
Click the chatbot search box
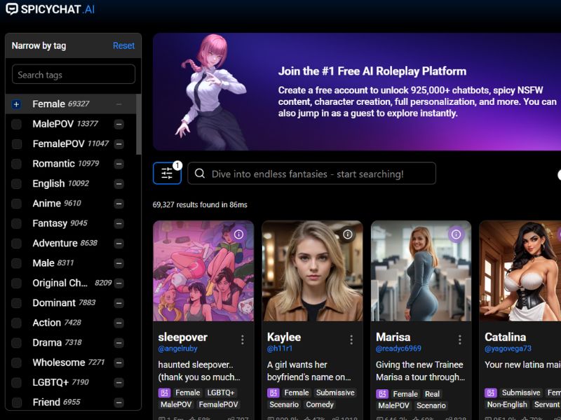(x=311, y=174)
